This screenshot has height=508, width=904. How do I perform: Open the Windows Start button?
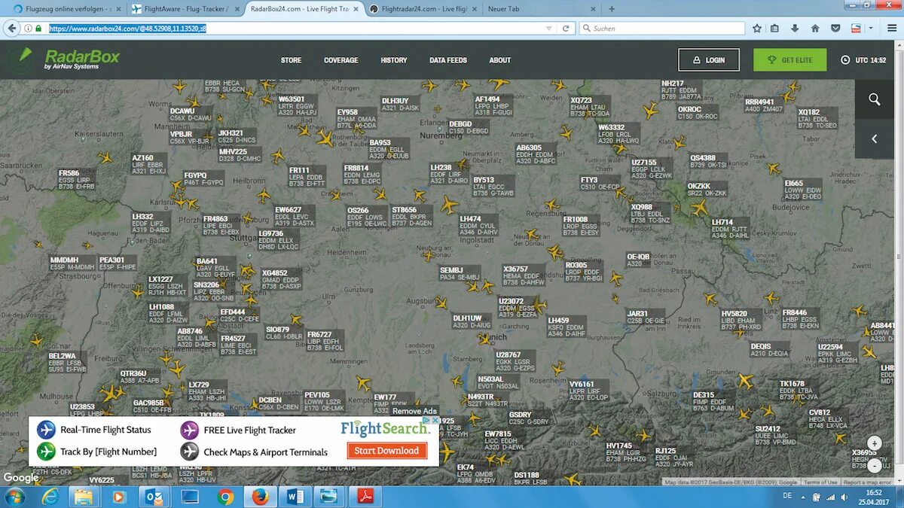15,497
